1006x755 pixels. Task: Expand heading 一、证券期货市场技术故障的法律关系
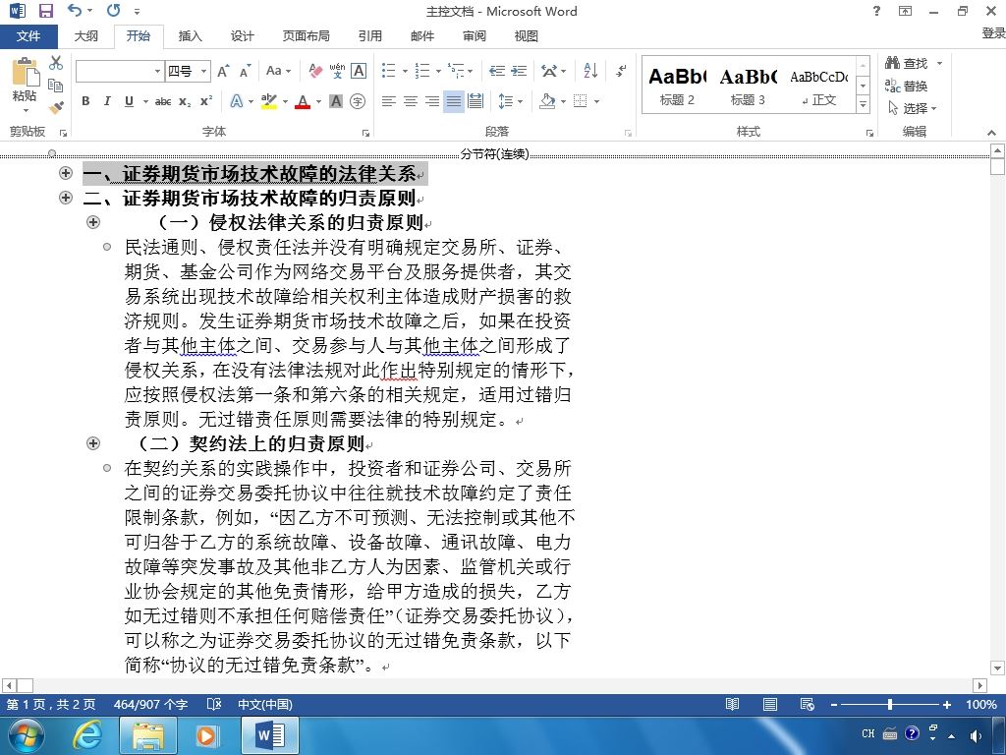66,173
